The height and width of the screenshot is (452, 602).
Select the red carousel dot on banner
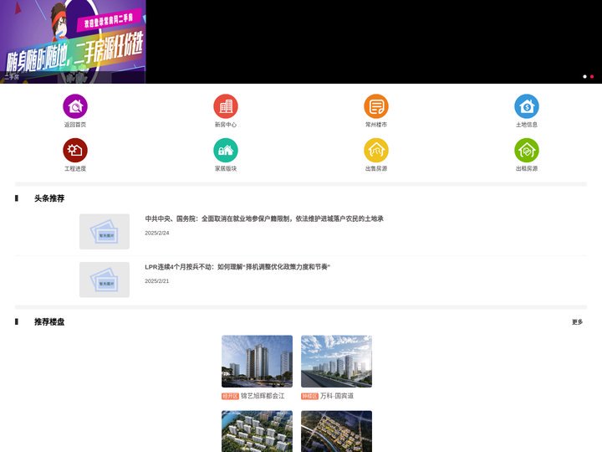pyautogui.click(x=592, y=76)
